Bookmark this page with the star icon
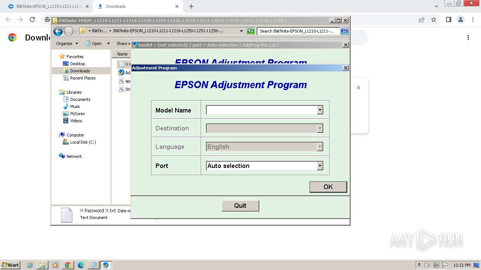Screen dimensions: 481x270 (434, 19)
